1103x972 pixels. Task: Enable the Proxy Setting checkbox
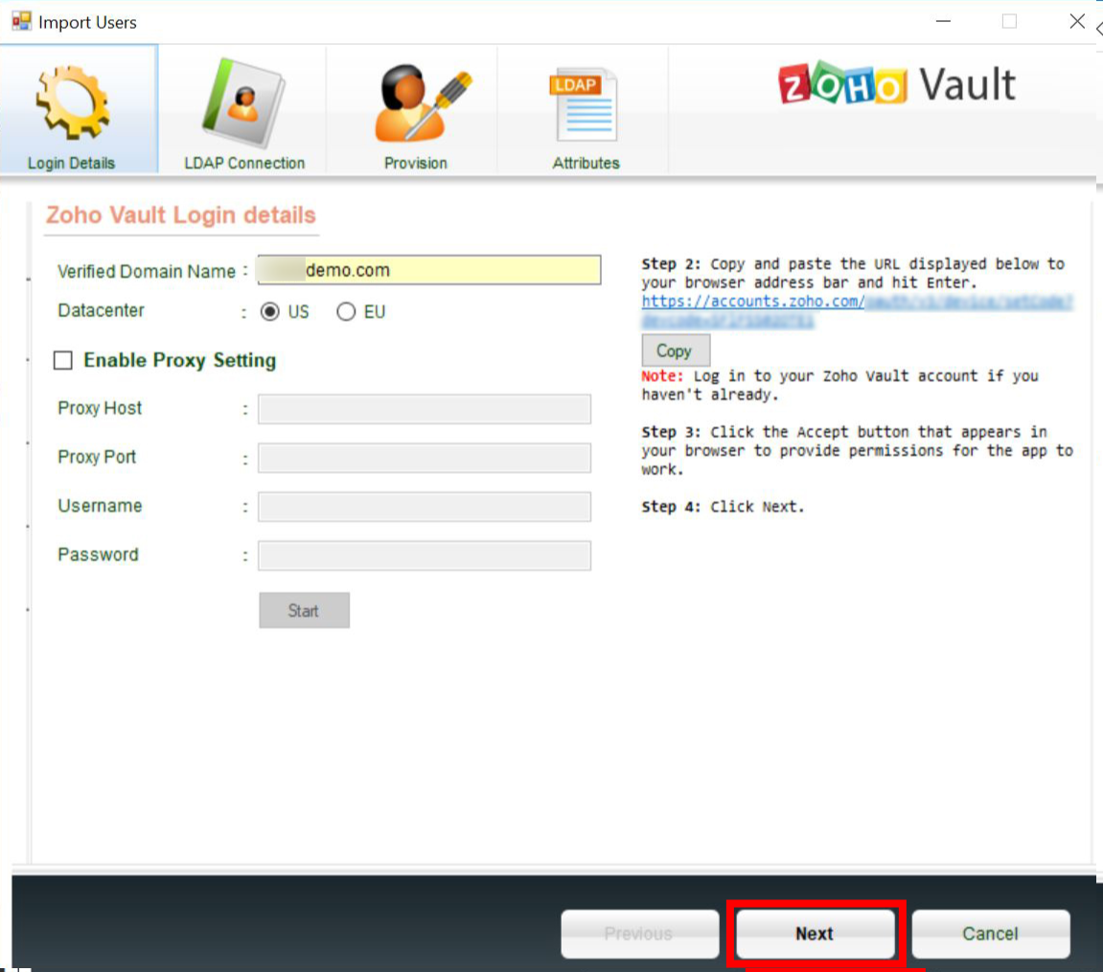pos(63,360)
